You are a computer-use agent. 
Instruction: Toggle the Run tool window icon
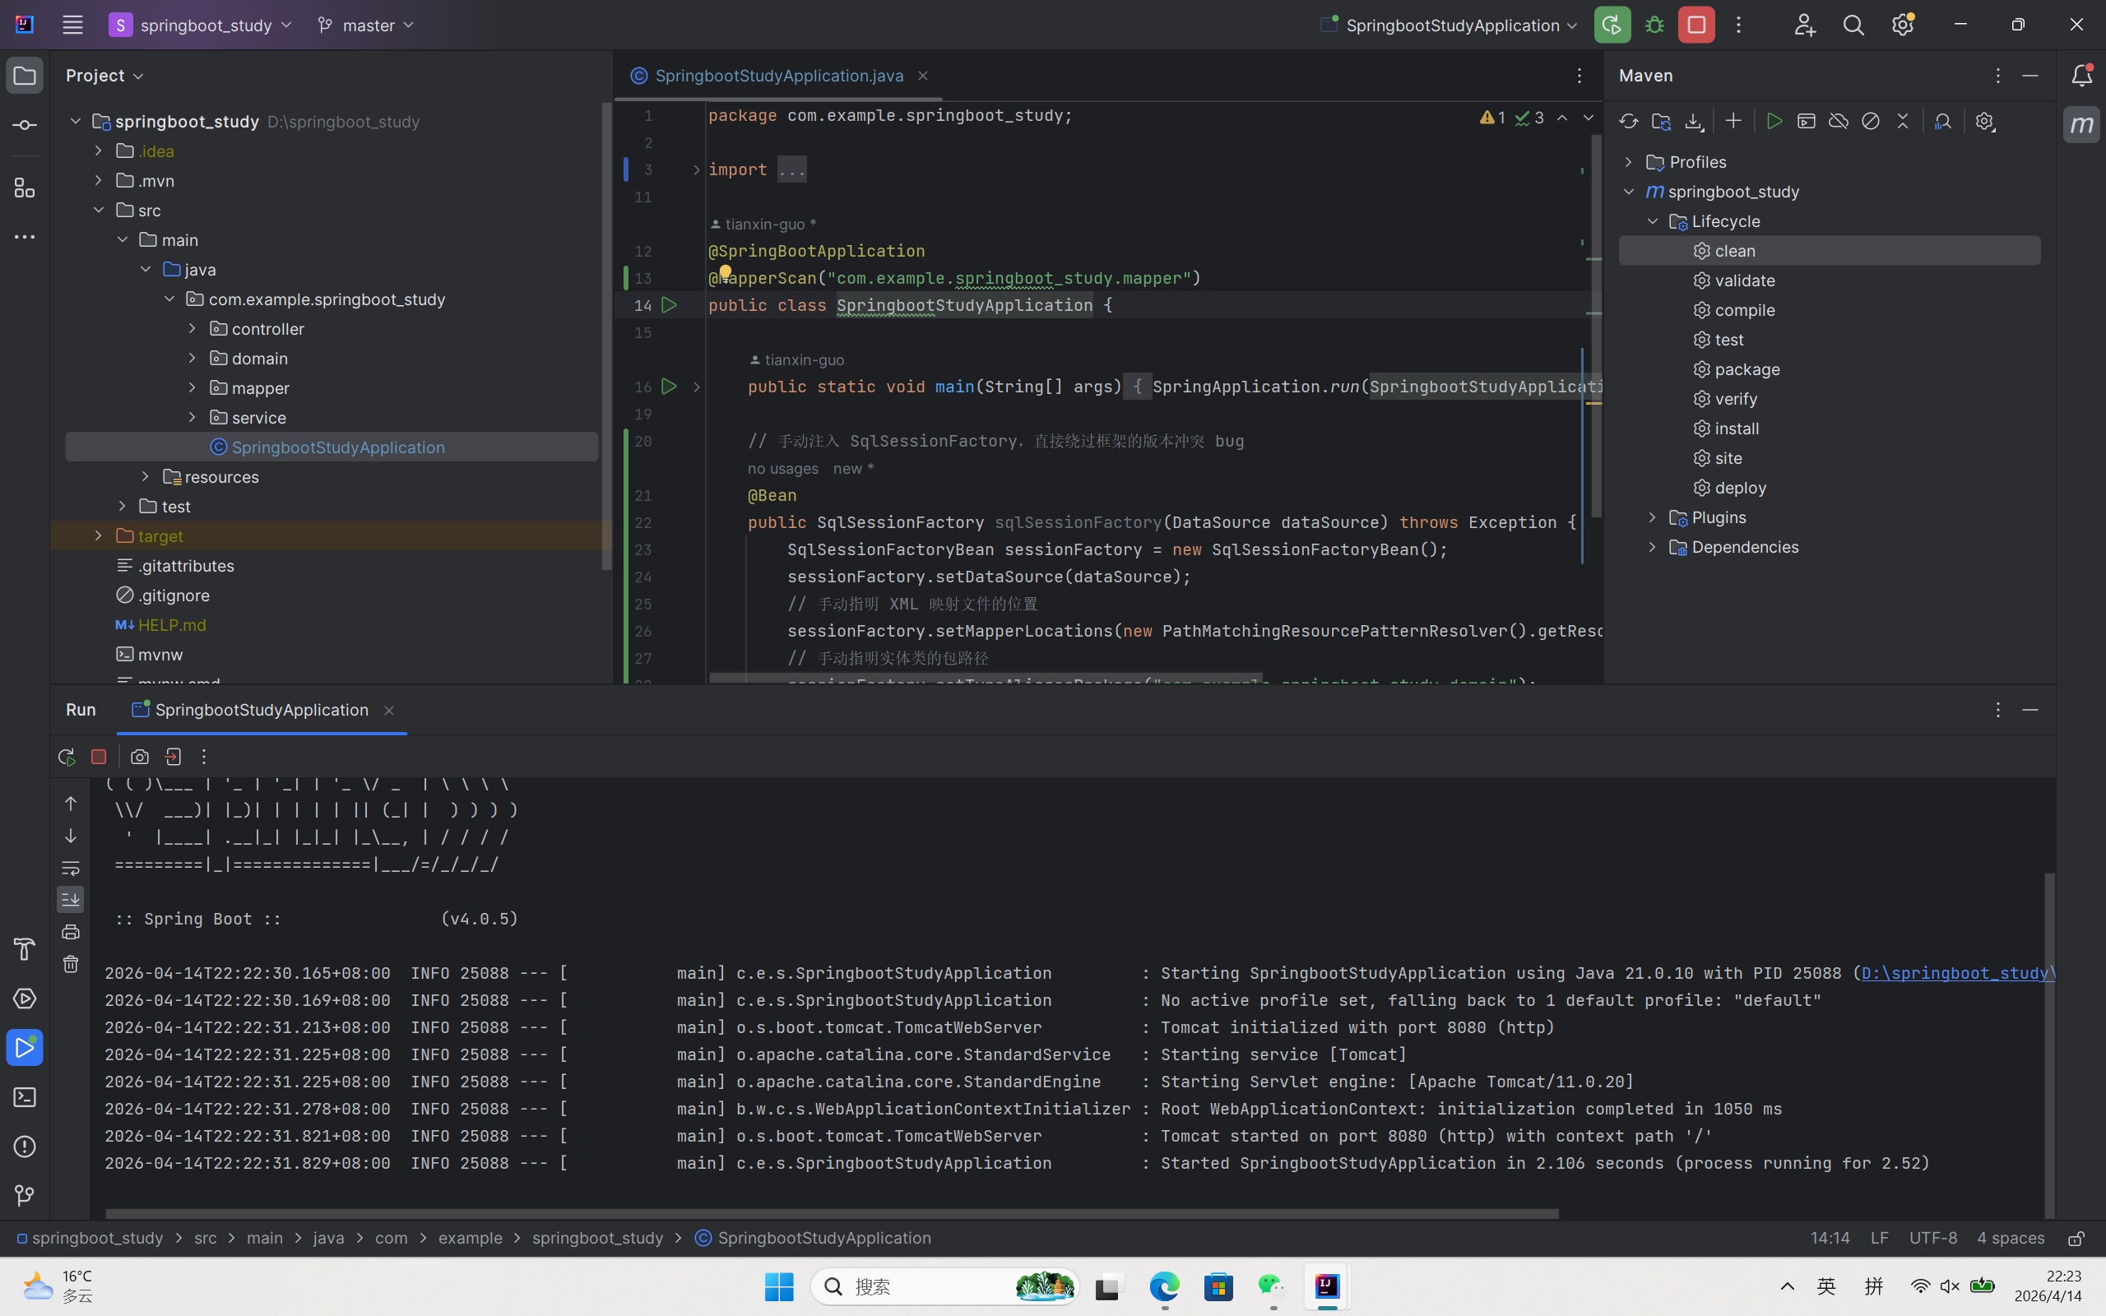(25, 1048)
